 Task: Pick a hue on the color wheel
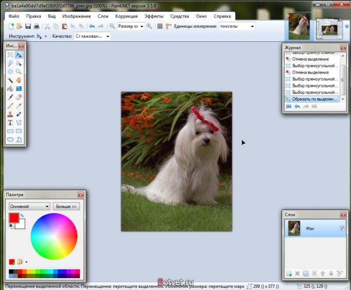54,236
